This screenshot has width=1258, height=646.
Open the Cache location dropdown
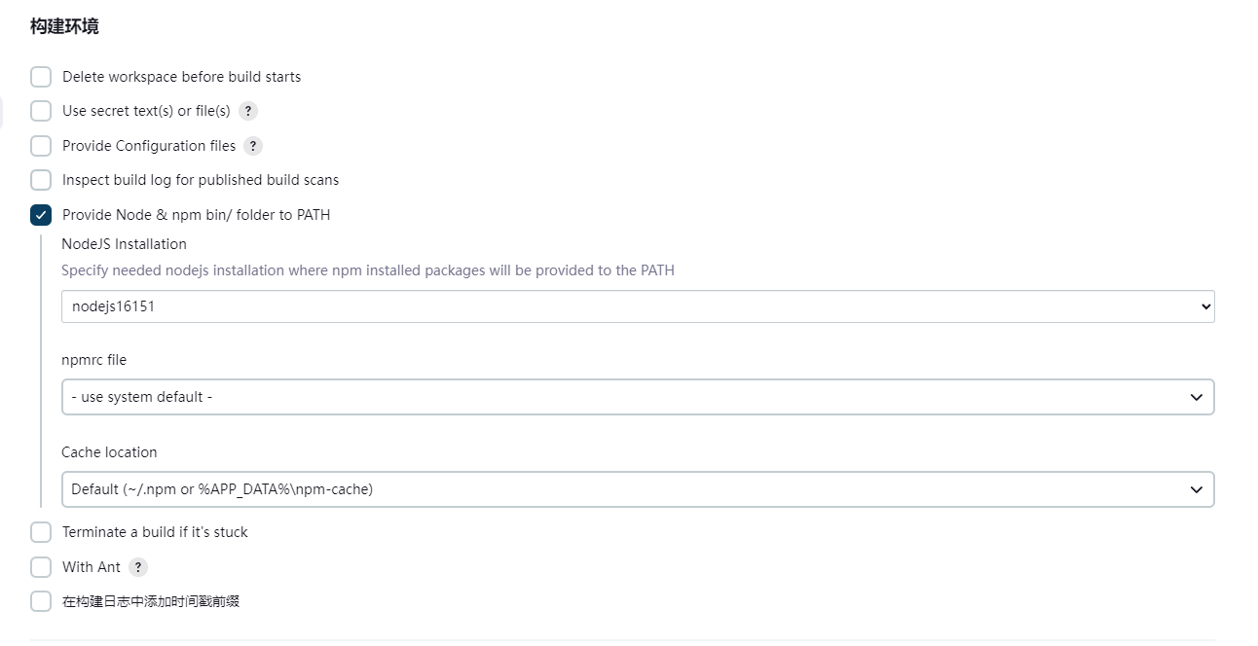click(x=638, y=489)
